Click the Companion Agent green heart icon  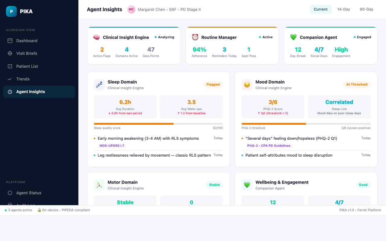coord(293,37)
